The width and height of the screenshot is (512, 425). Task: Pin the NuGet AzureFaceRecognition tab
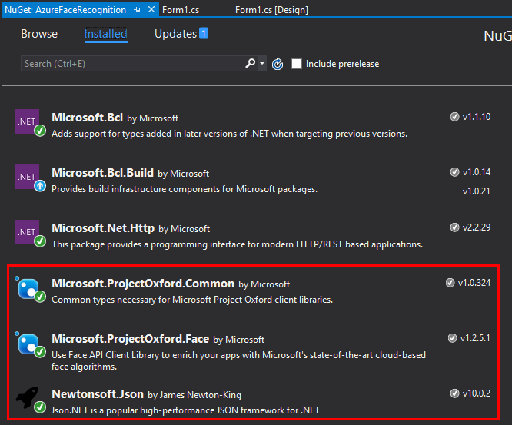click(137, 10)
